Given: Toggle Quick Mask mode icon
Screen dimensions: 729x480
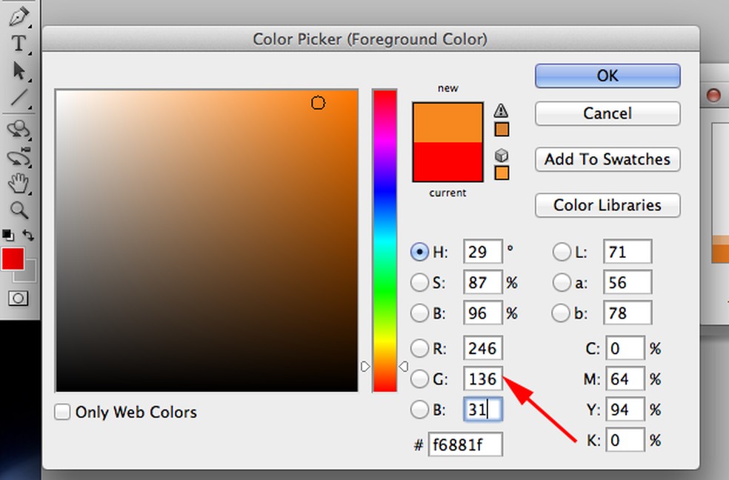Looking at the screenshot, I should pos(19,298).
